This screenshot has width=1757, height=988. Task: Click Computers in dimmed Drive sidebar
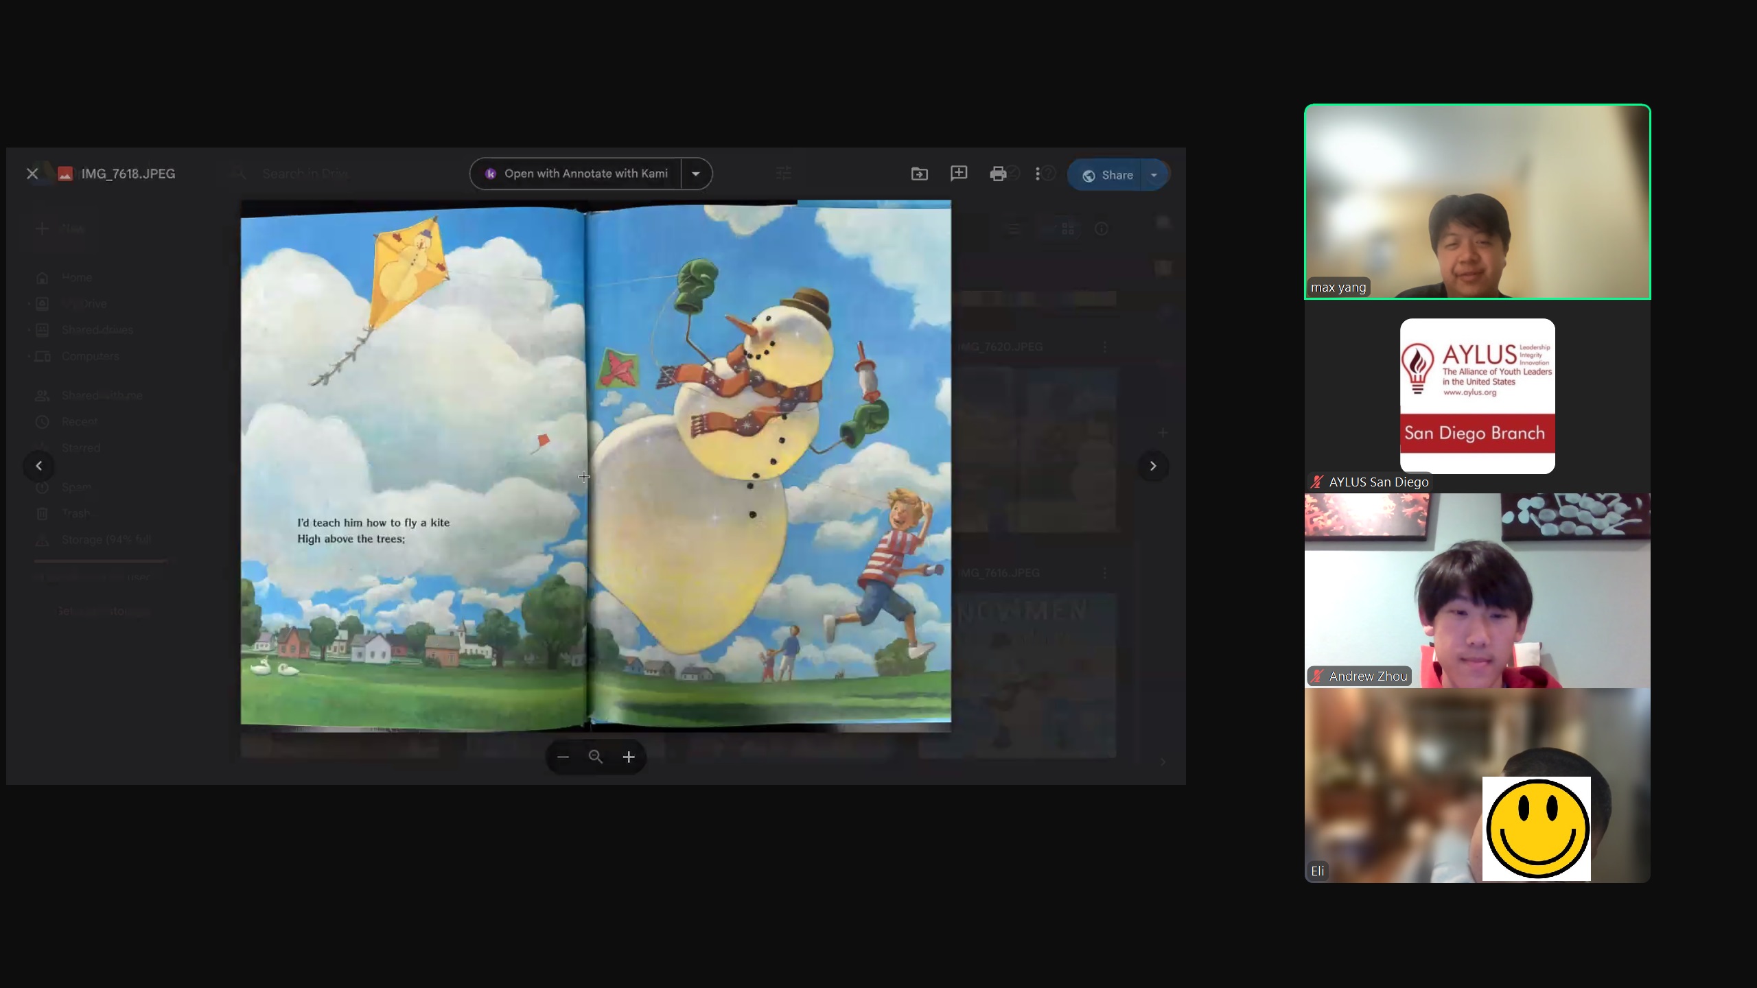coord(90,356)
